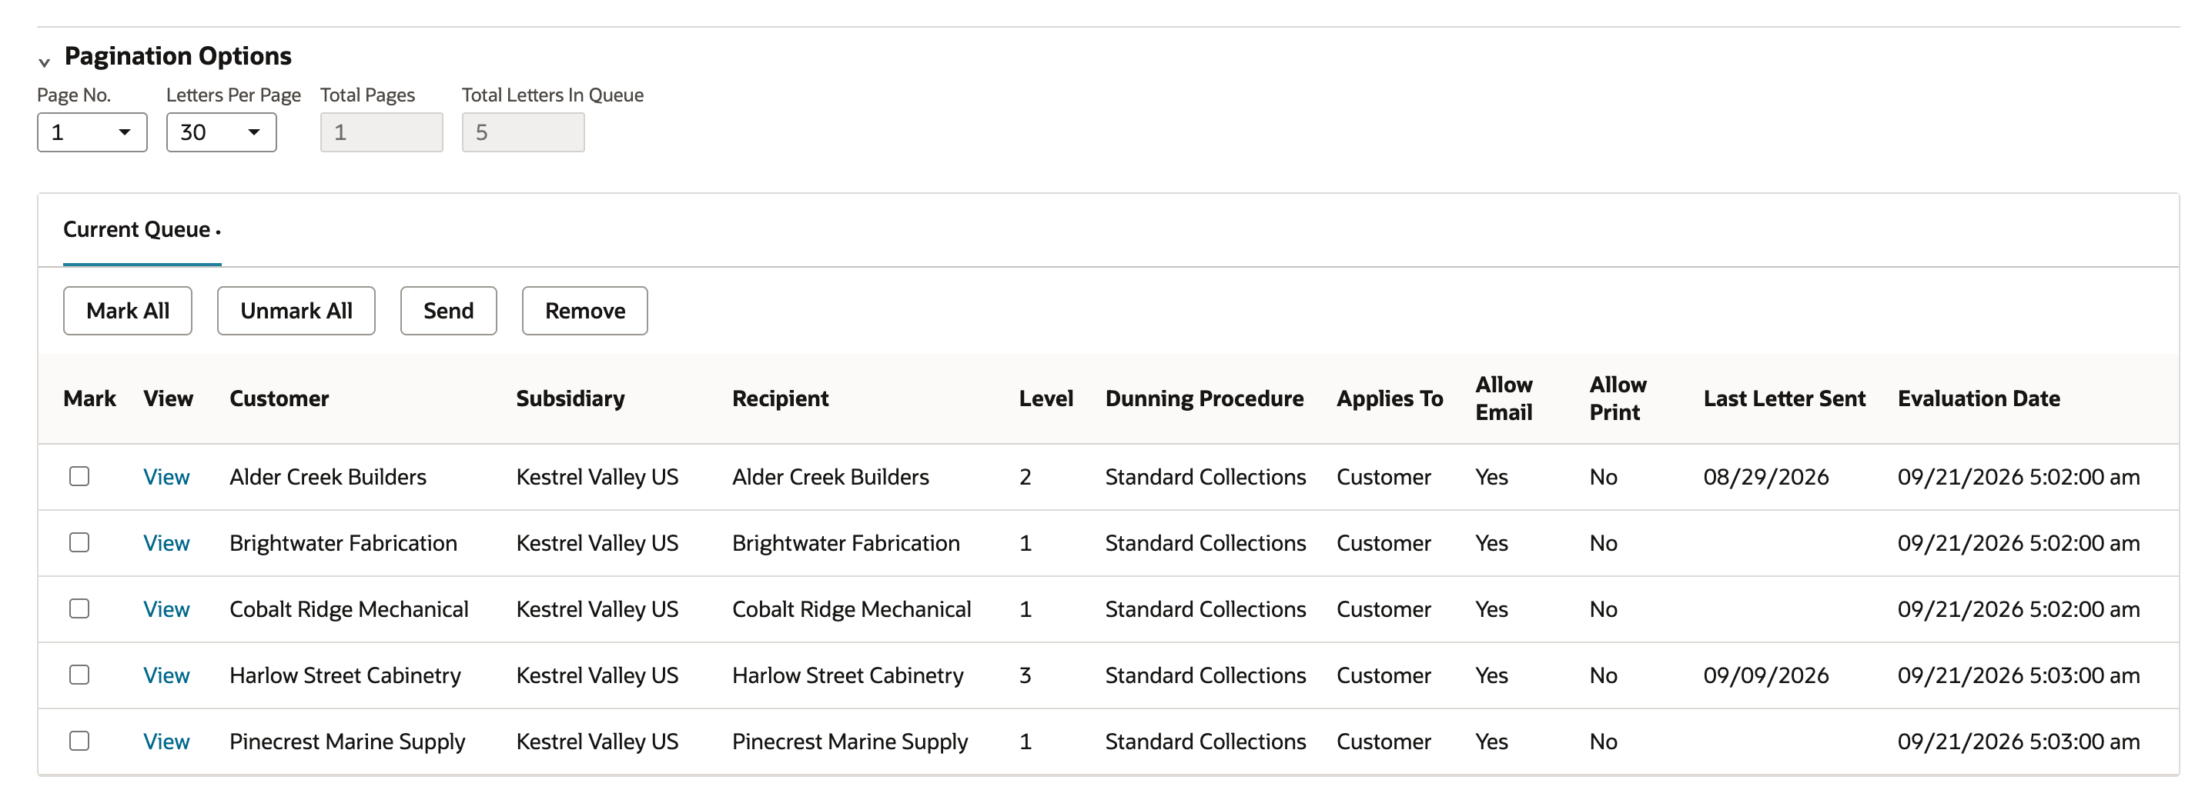Mark the Alder Creek Builders row checkbox
Image resolution: width=2205 pixels, height=800 pixels.
(x=79, y=475)
